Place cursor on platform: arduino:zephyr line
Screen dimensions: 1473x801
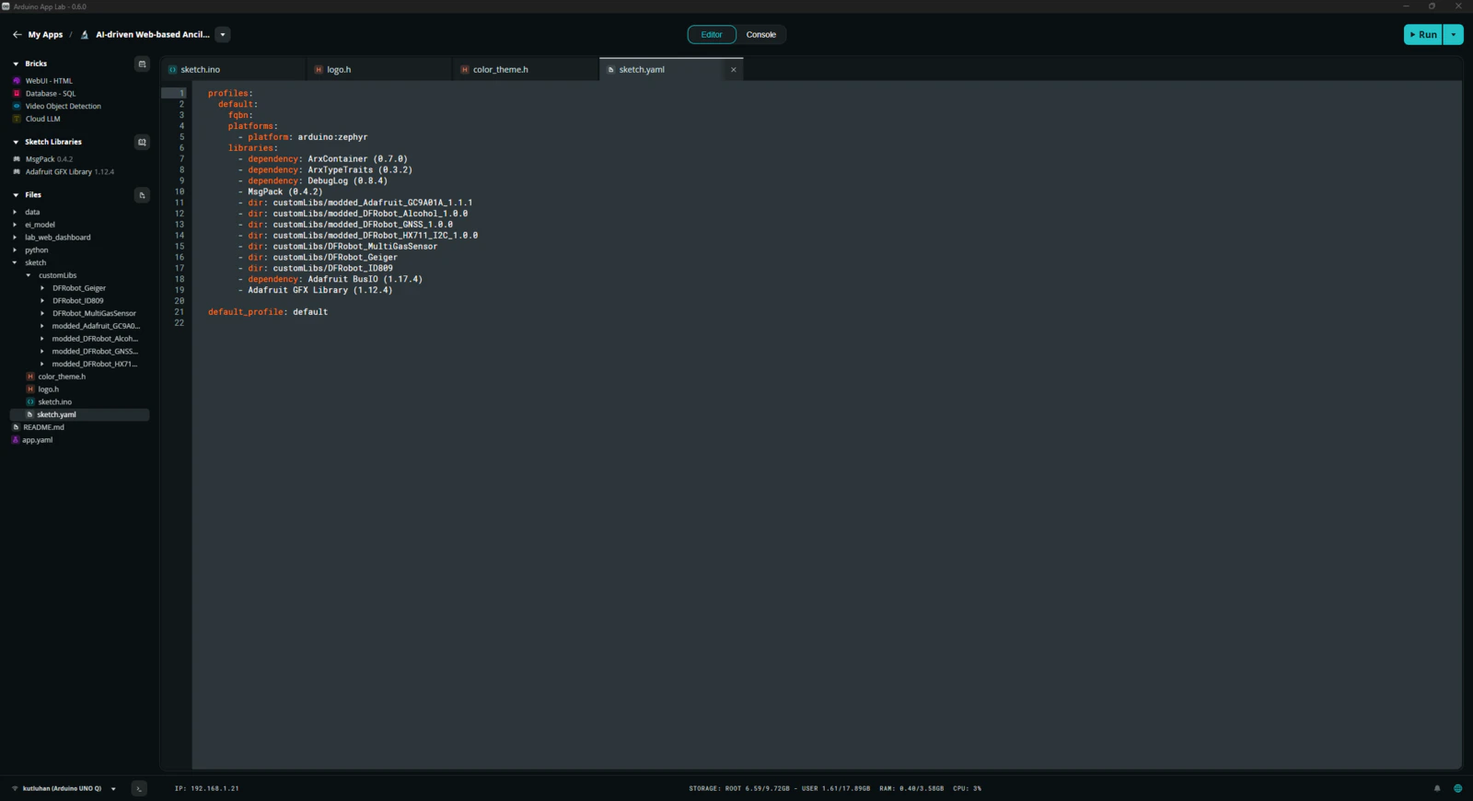coord(303,137)
